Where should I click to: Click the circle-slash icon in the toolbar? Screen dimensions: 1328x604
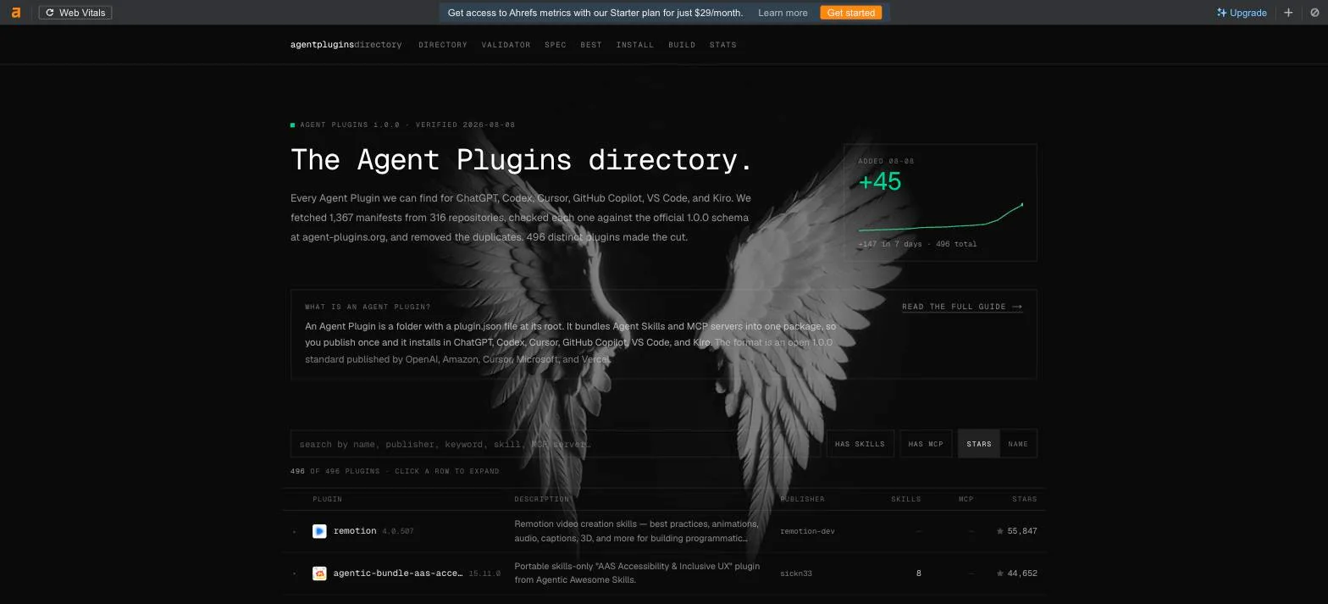(1314, 13)
